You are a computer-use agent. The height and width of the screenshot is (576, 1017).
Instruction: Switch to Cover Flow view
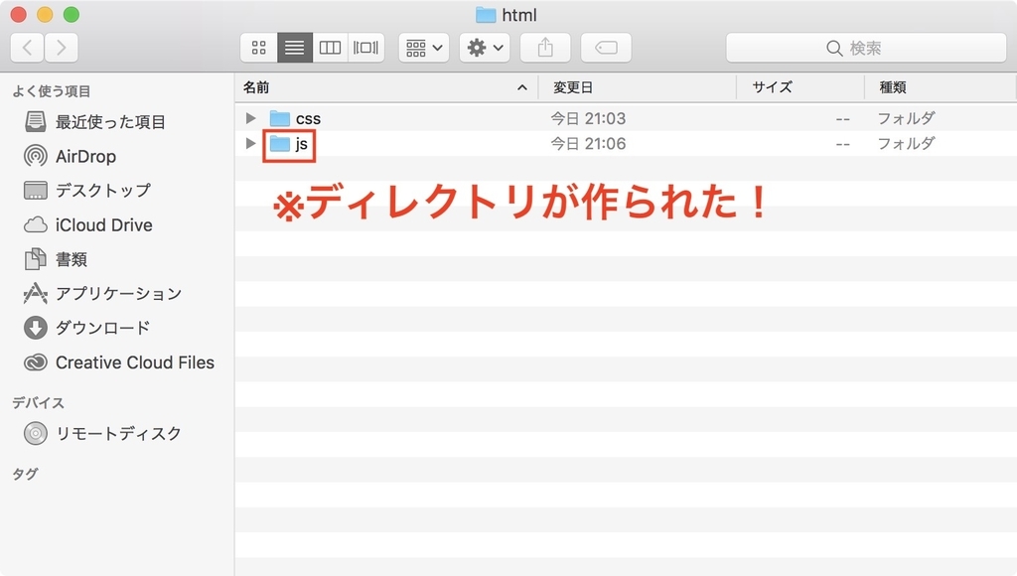point(365,48)
